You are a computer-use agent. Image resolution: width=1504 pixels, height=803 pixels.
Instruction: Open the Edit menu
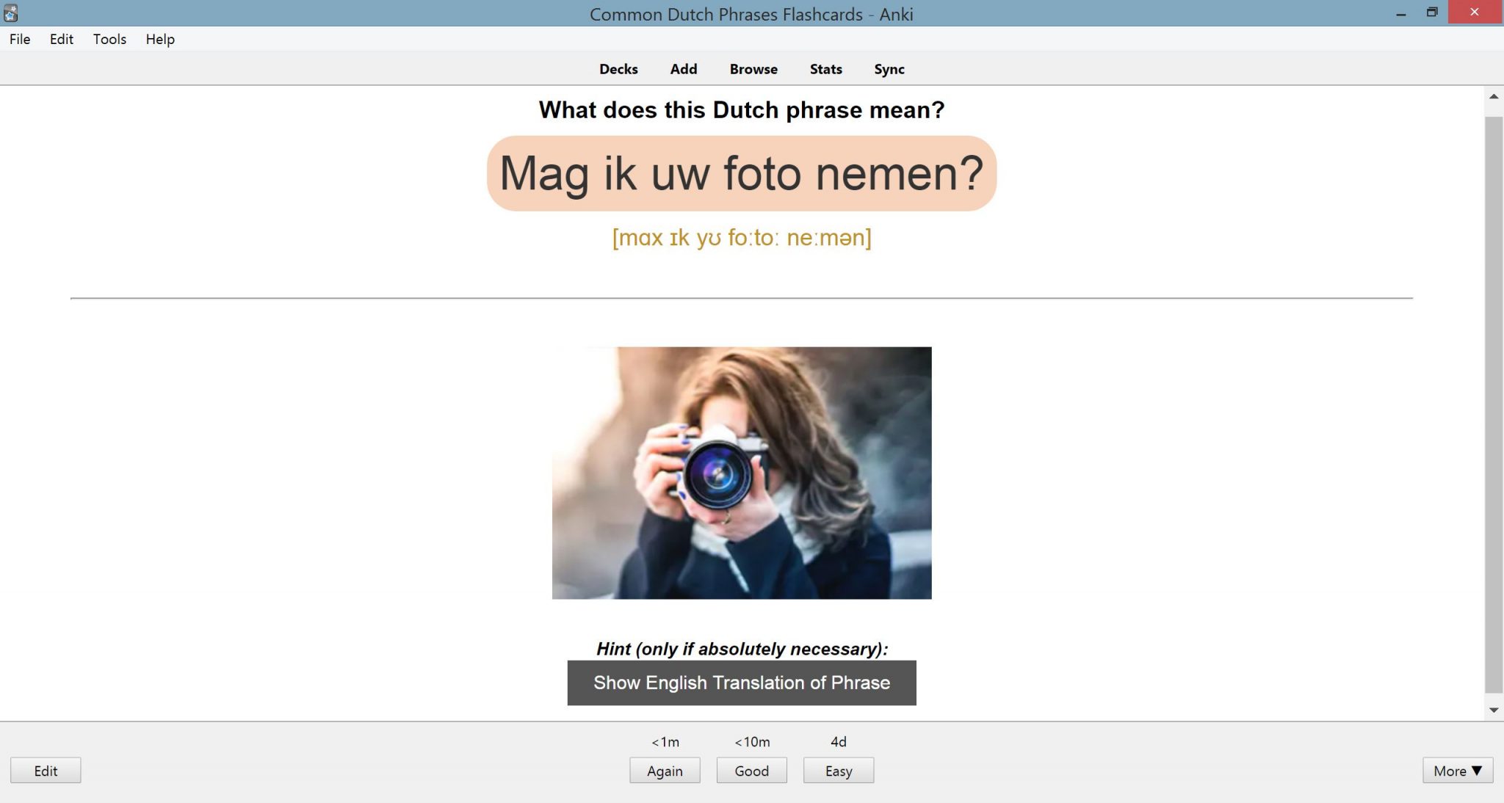(x=62, y=39)
